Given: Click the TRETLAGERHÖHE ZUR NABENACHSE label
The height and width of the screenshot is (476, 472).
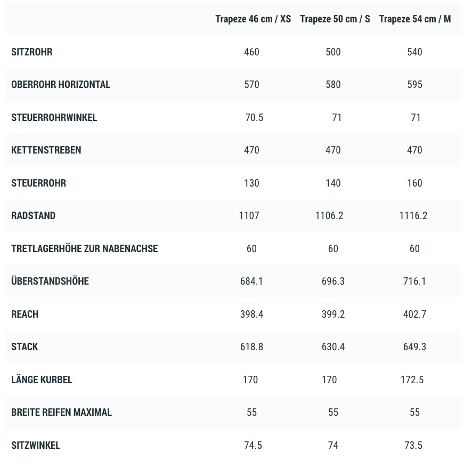Looking at the screenshot, I should click(85, 249).
